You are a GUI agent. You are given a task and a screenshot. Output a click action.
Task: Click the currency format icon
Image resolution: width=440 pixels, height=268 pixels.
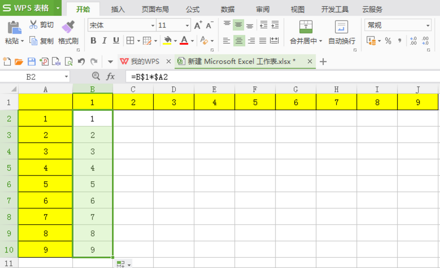(x=371, y=41)
